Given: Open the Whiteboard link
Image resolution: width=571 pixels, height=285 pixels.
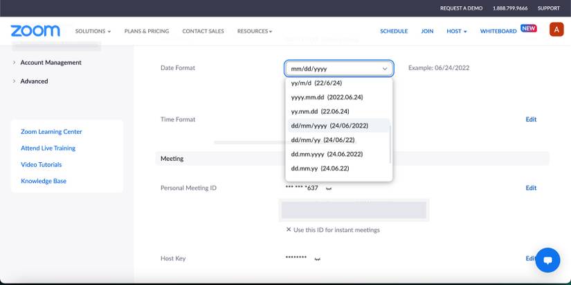Looking at the screenshot, I should point(498,31).
